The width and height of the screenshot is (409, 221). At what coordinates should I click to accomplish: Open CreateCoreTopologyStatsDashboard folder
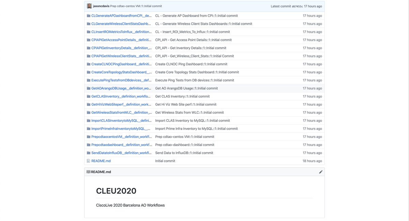click(x=121, y=72)
